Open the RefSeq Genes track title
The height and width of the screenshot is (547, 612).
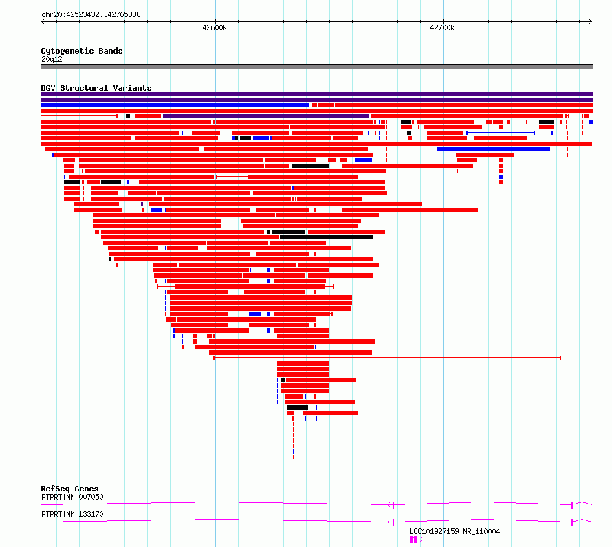click(69, 489)
